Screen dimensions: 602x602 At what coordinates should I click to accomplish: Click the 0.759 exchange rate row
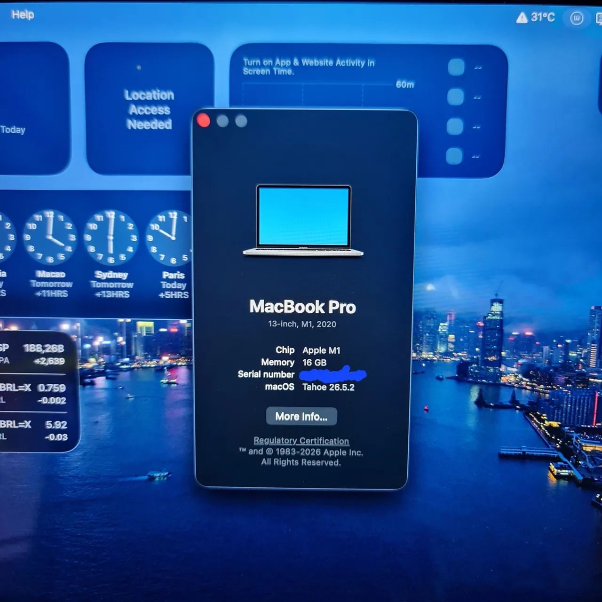click(x=33, y=394)
